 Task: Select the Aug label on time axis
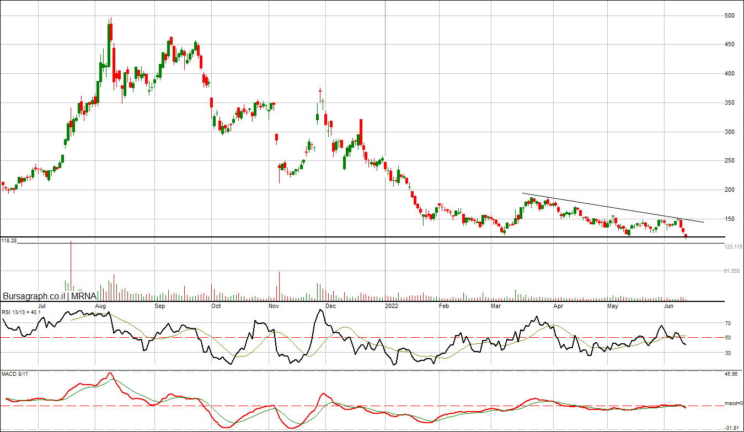[100, 305]
